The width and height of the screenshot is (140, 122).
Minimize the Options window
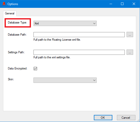(x=111, y=4)
